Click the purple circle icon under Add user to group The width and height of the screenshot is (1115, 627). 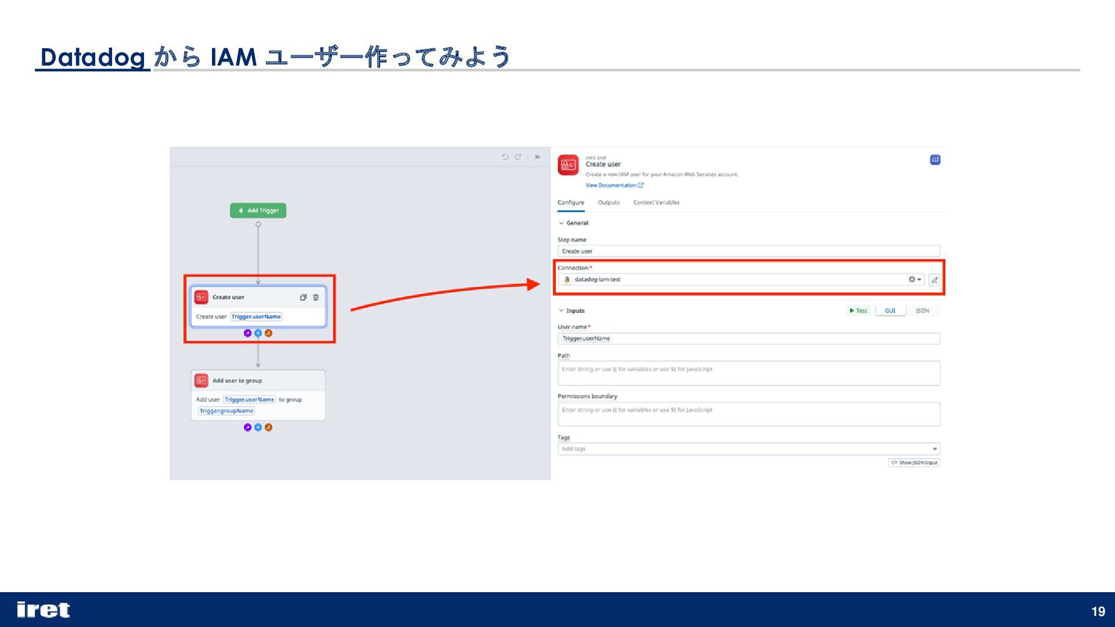coord(247,427)
